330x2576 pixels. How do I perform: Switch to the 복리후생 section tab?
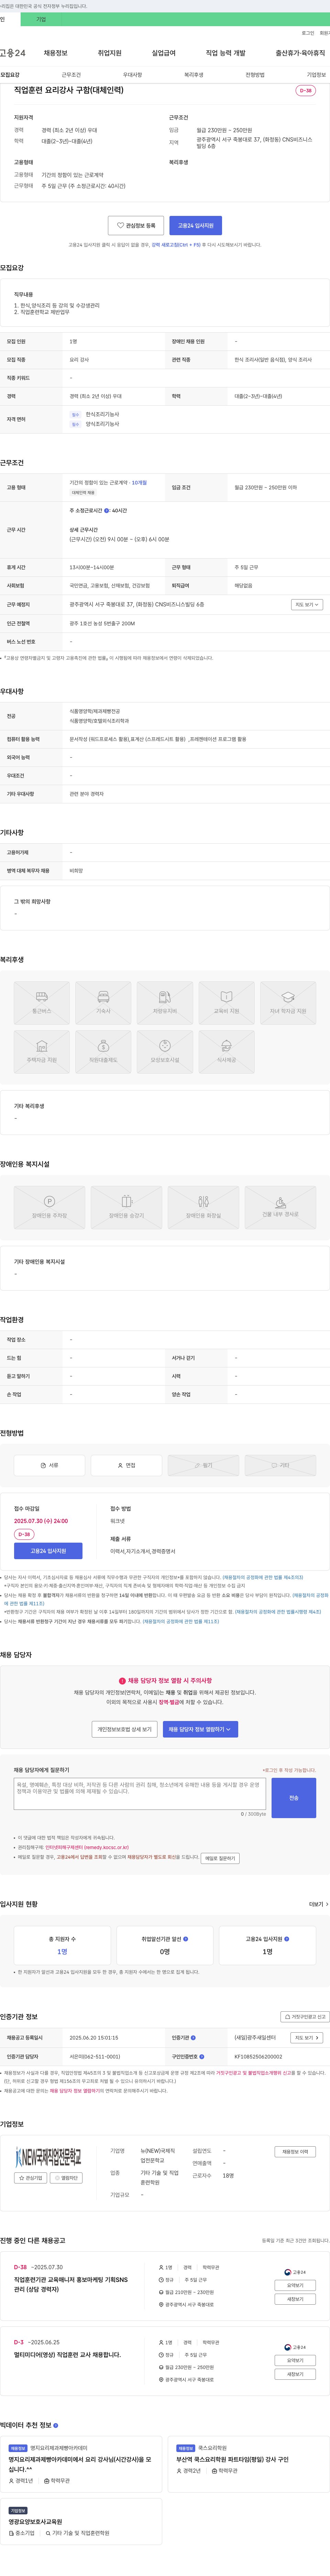[194, 75]
